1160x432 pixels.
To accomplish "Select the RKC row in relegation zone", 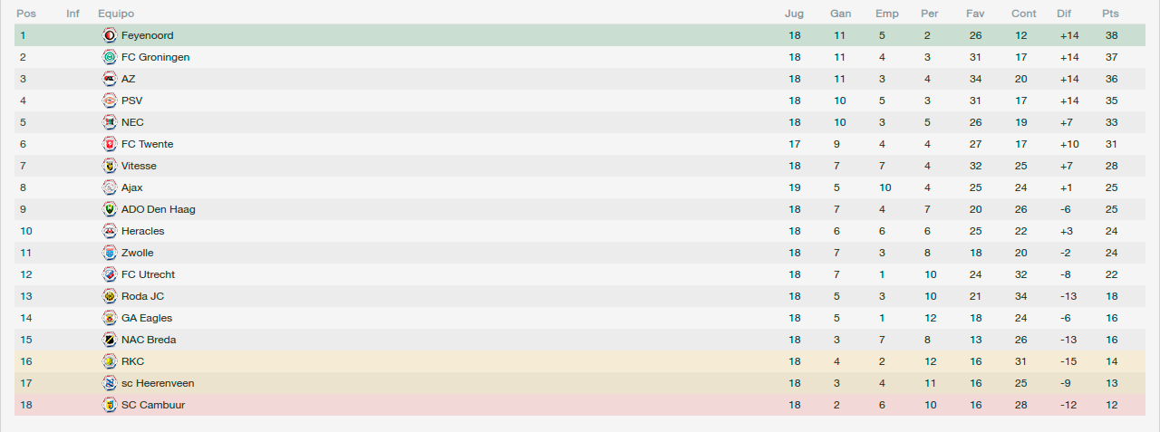I will 580,361.
